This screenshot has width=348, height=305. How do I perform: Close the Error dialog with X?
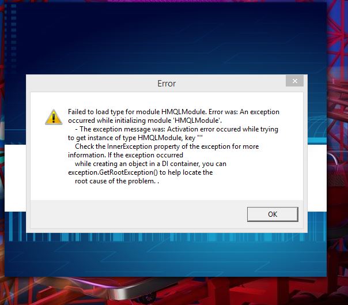(x=295, y=81)
